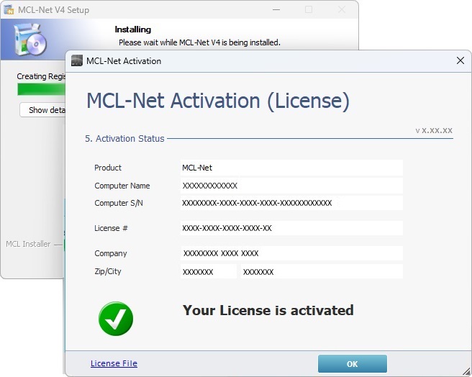
Task: Click the installer progress bar in Setup window
Action: pyautogui.click(x=41, y=89)
